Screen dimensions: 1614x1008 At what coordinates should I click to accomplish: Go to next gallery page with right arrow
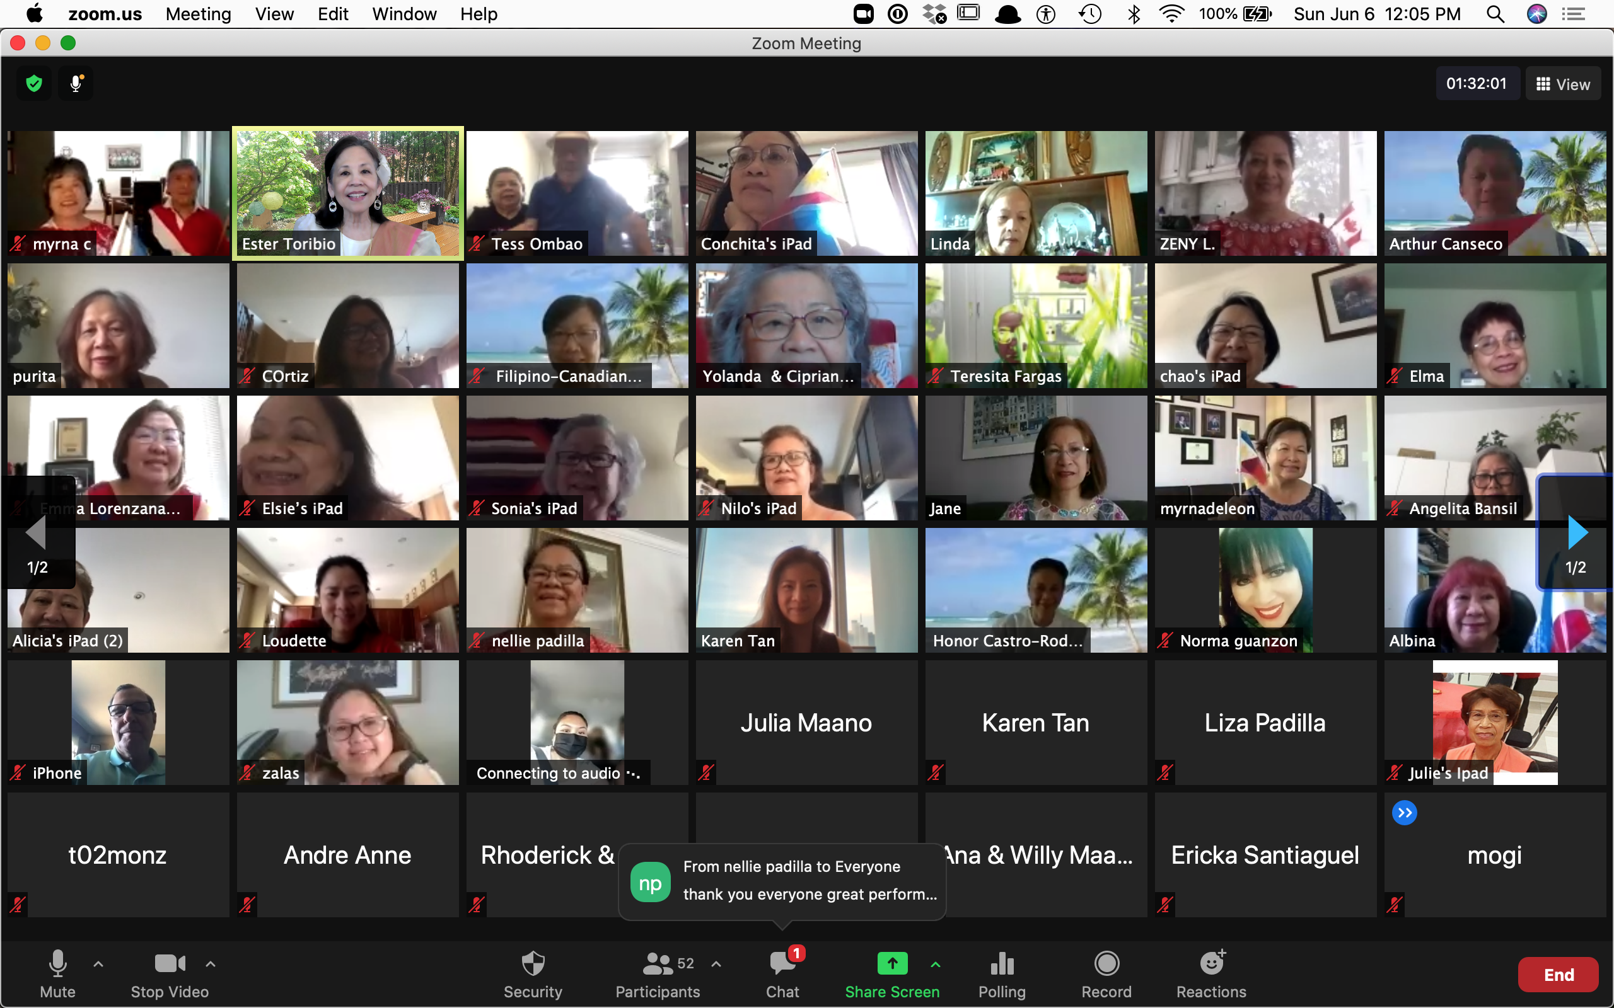[1576, 533]
